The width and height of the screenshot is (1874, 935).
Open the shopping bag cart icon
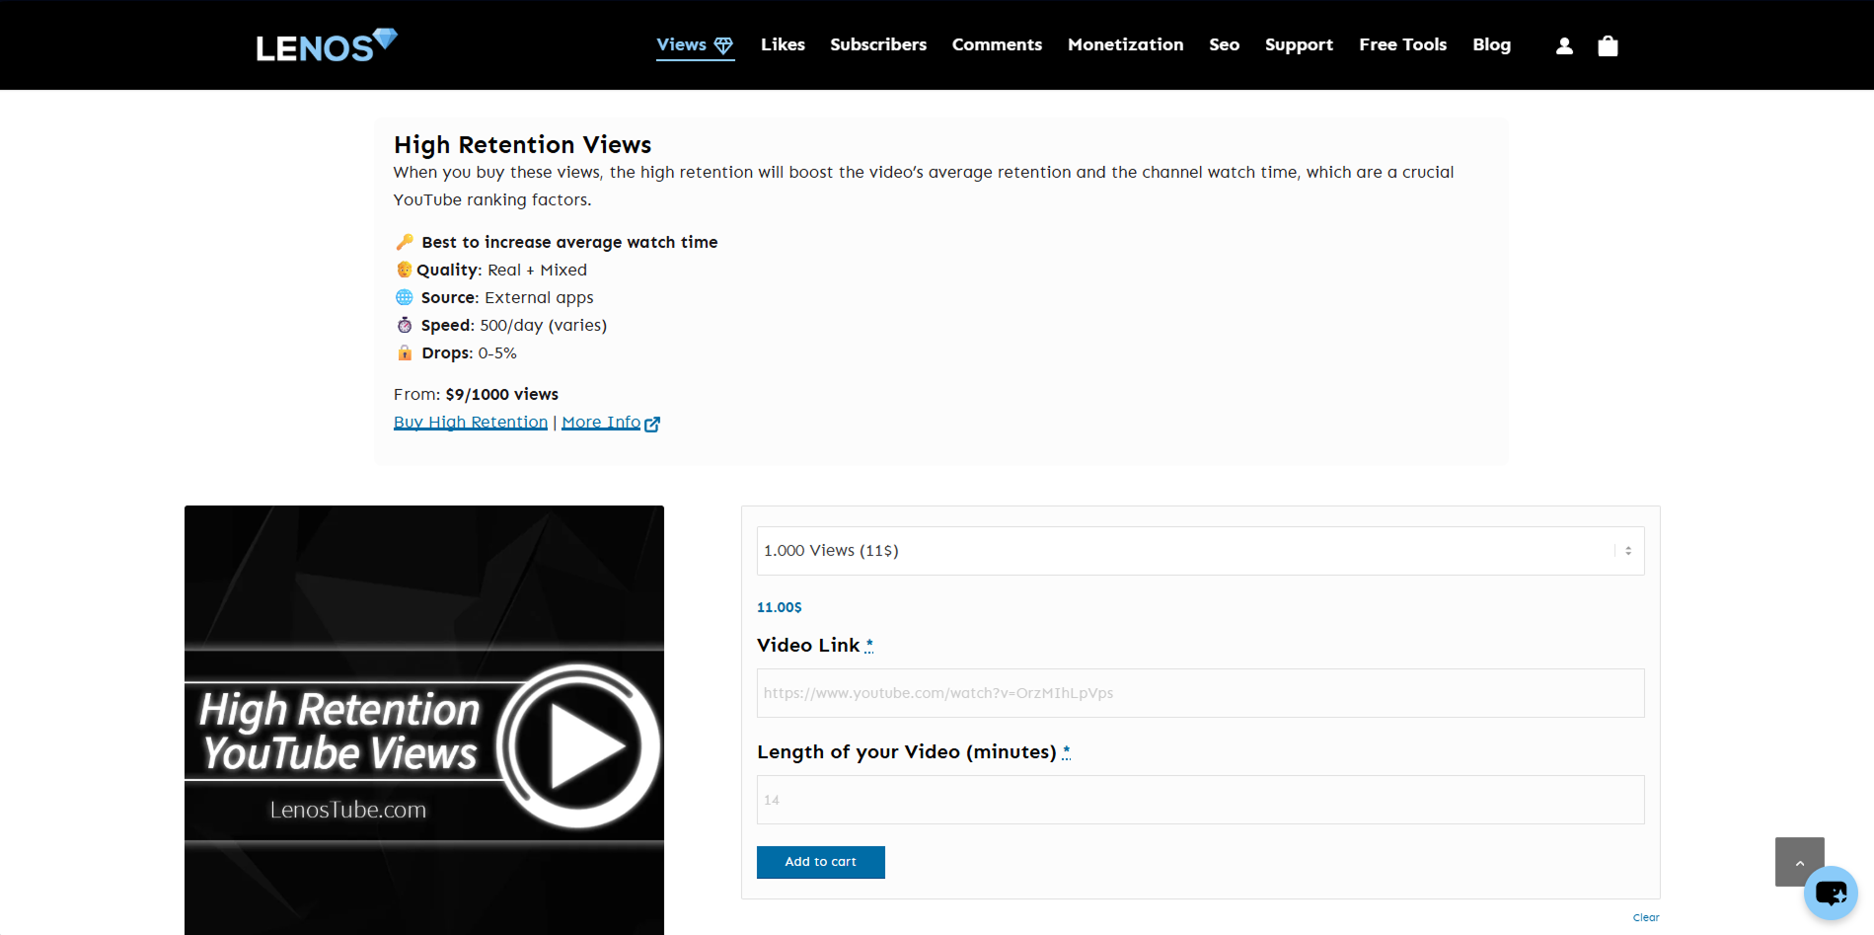(x=1608, y=45)
